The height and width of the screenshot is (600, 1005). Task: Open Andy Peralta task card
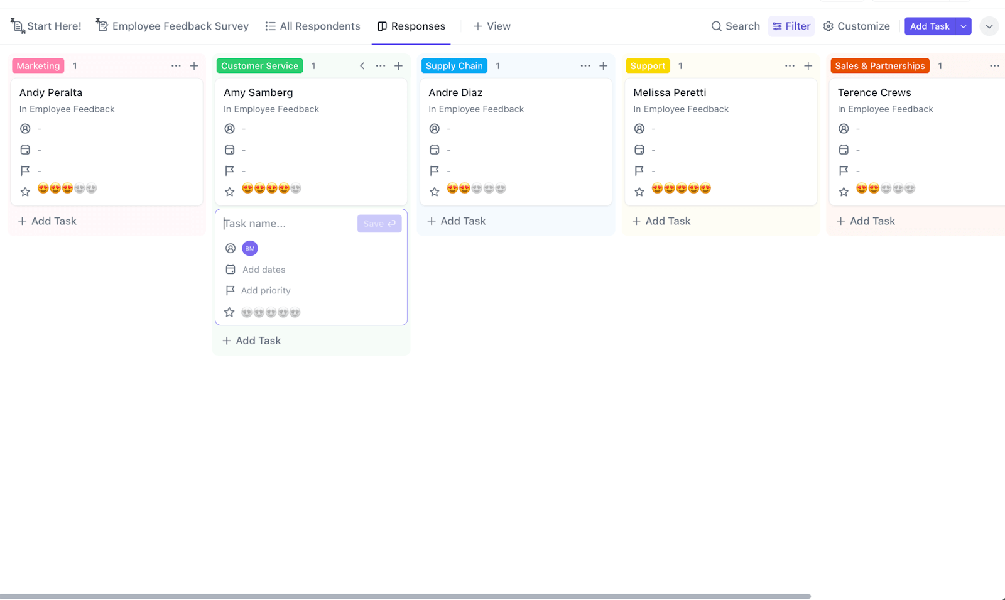click(107, 142)
